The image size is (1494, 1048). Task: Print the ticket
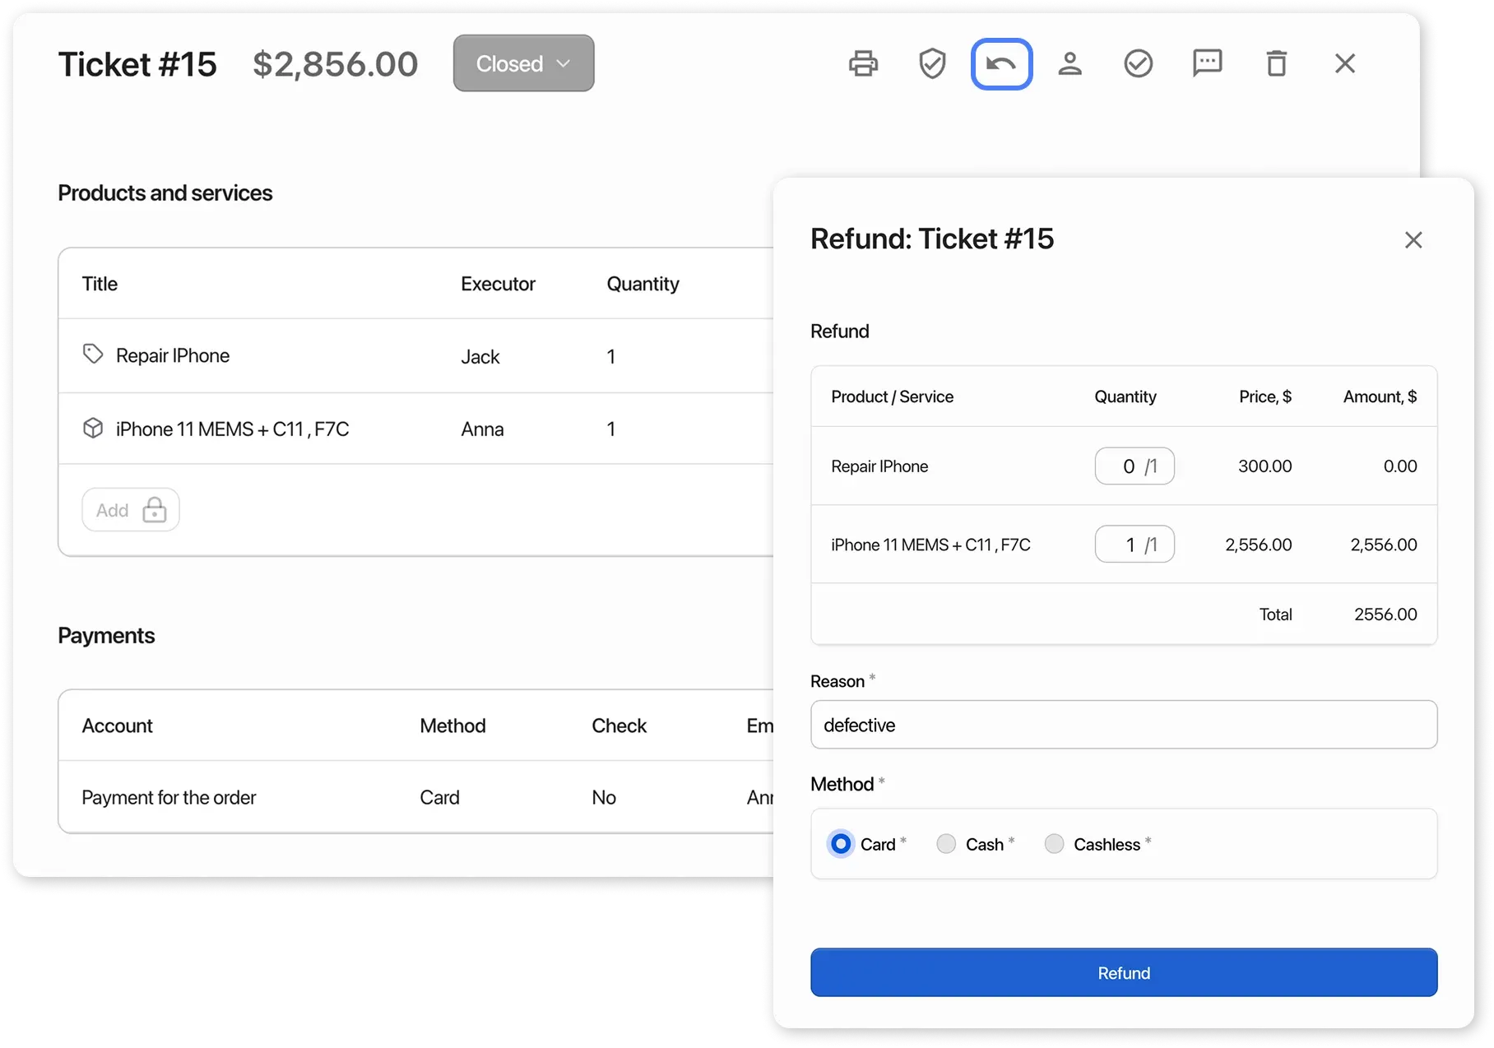(x=862, y=63)
